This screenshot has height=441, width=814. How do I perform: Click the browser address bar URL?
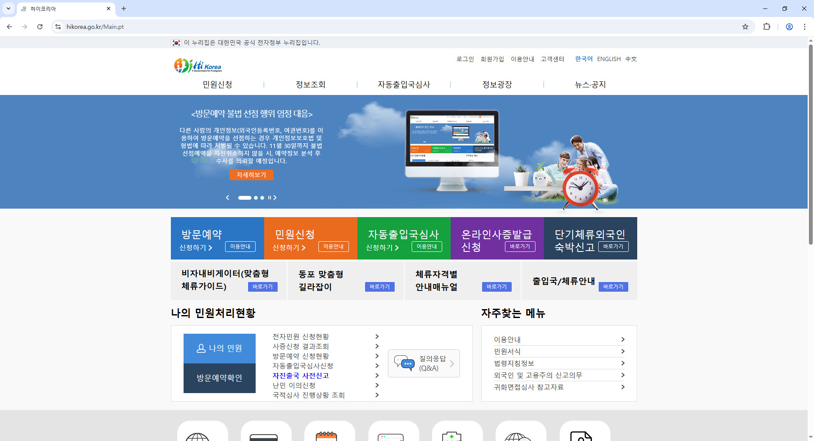click(x=95, y=27)
